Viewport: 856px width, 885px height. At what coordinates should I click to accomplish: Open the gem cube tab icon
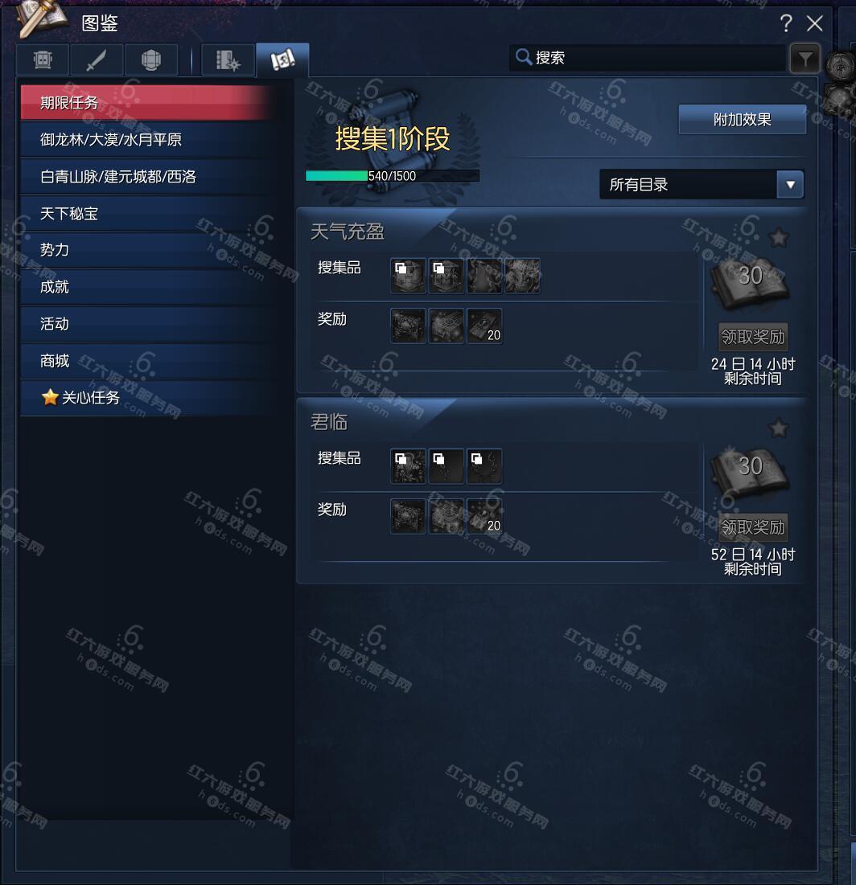click(151, 59)
